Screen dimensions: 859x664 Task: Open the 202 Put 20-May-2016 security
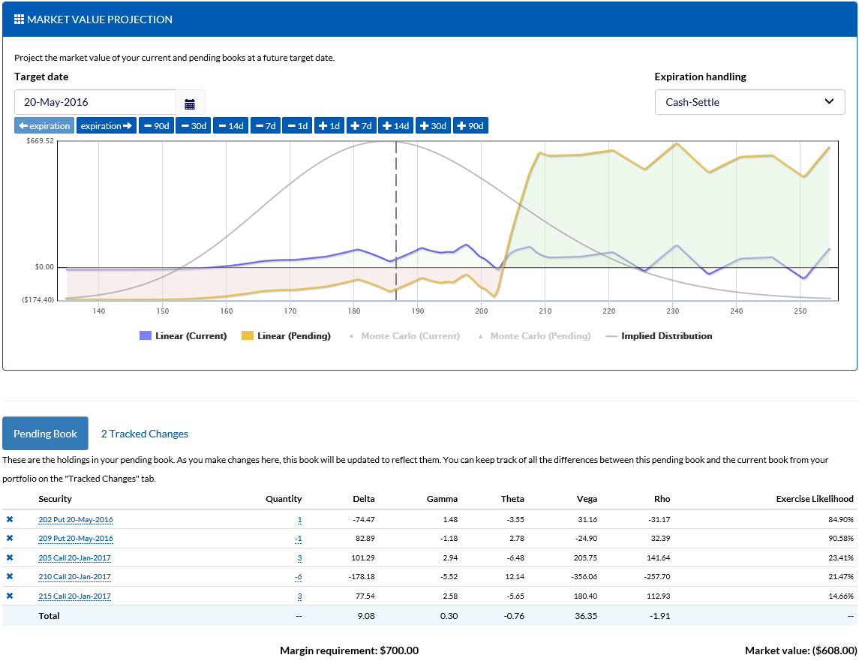[x=75, y=519]
